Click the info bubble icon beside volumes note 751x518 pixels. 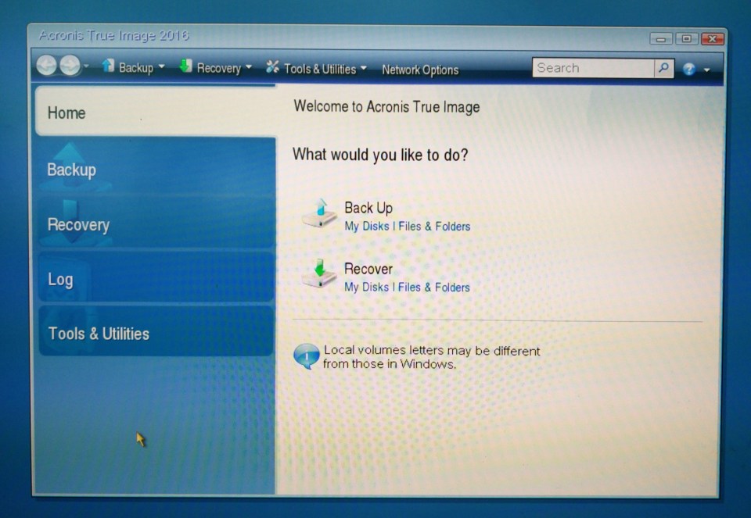306,356
